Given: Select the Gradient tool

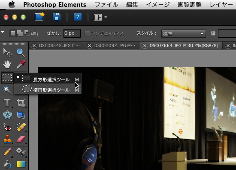Looking at the screenshot, I should coord(21,164).
